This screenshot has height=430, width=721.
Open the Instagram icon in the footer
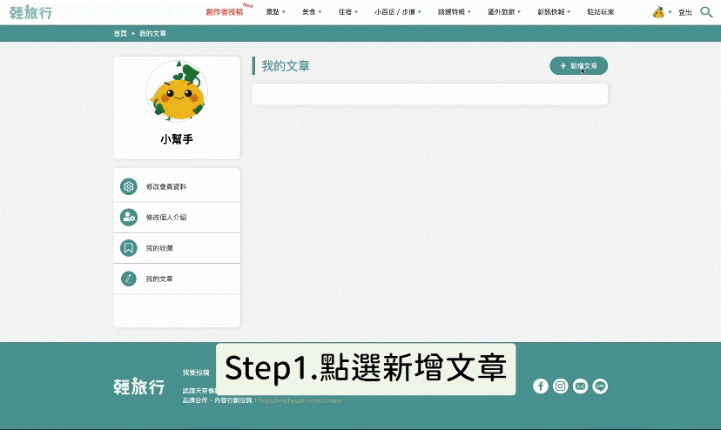pyautogui.click(x=560, y=386)
